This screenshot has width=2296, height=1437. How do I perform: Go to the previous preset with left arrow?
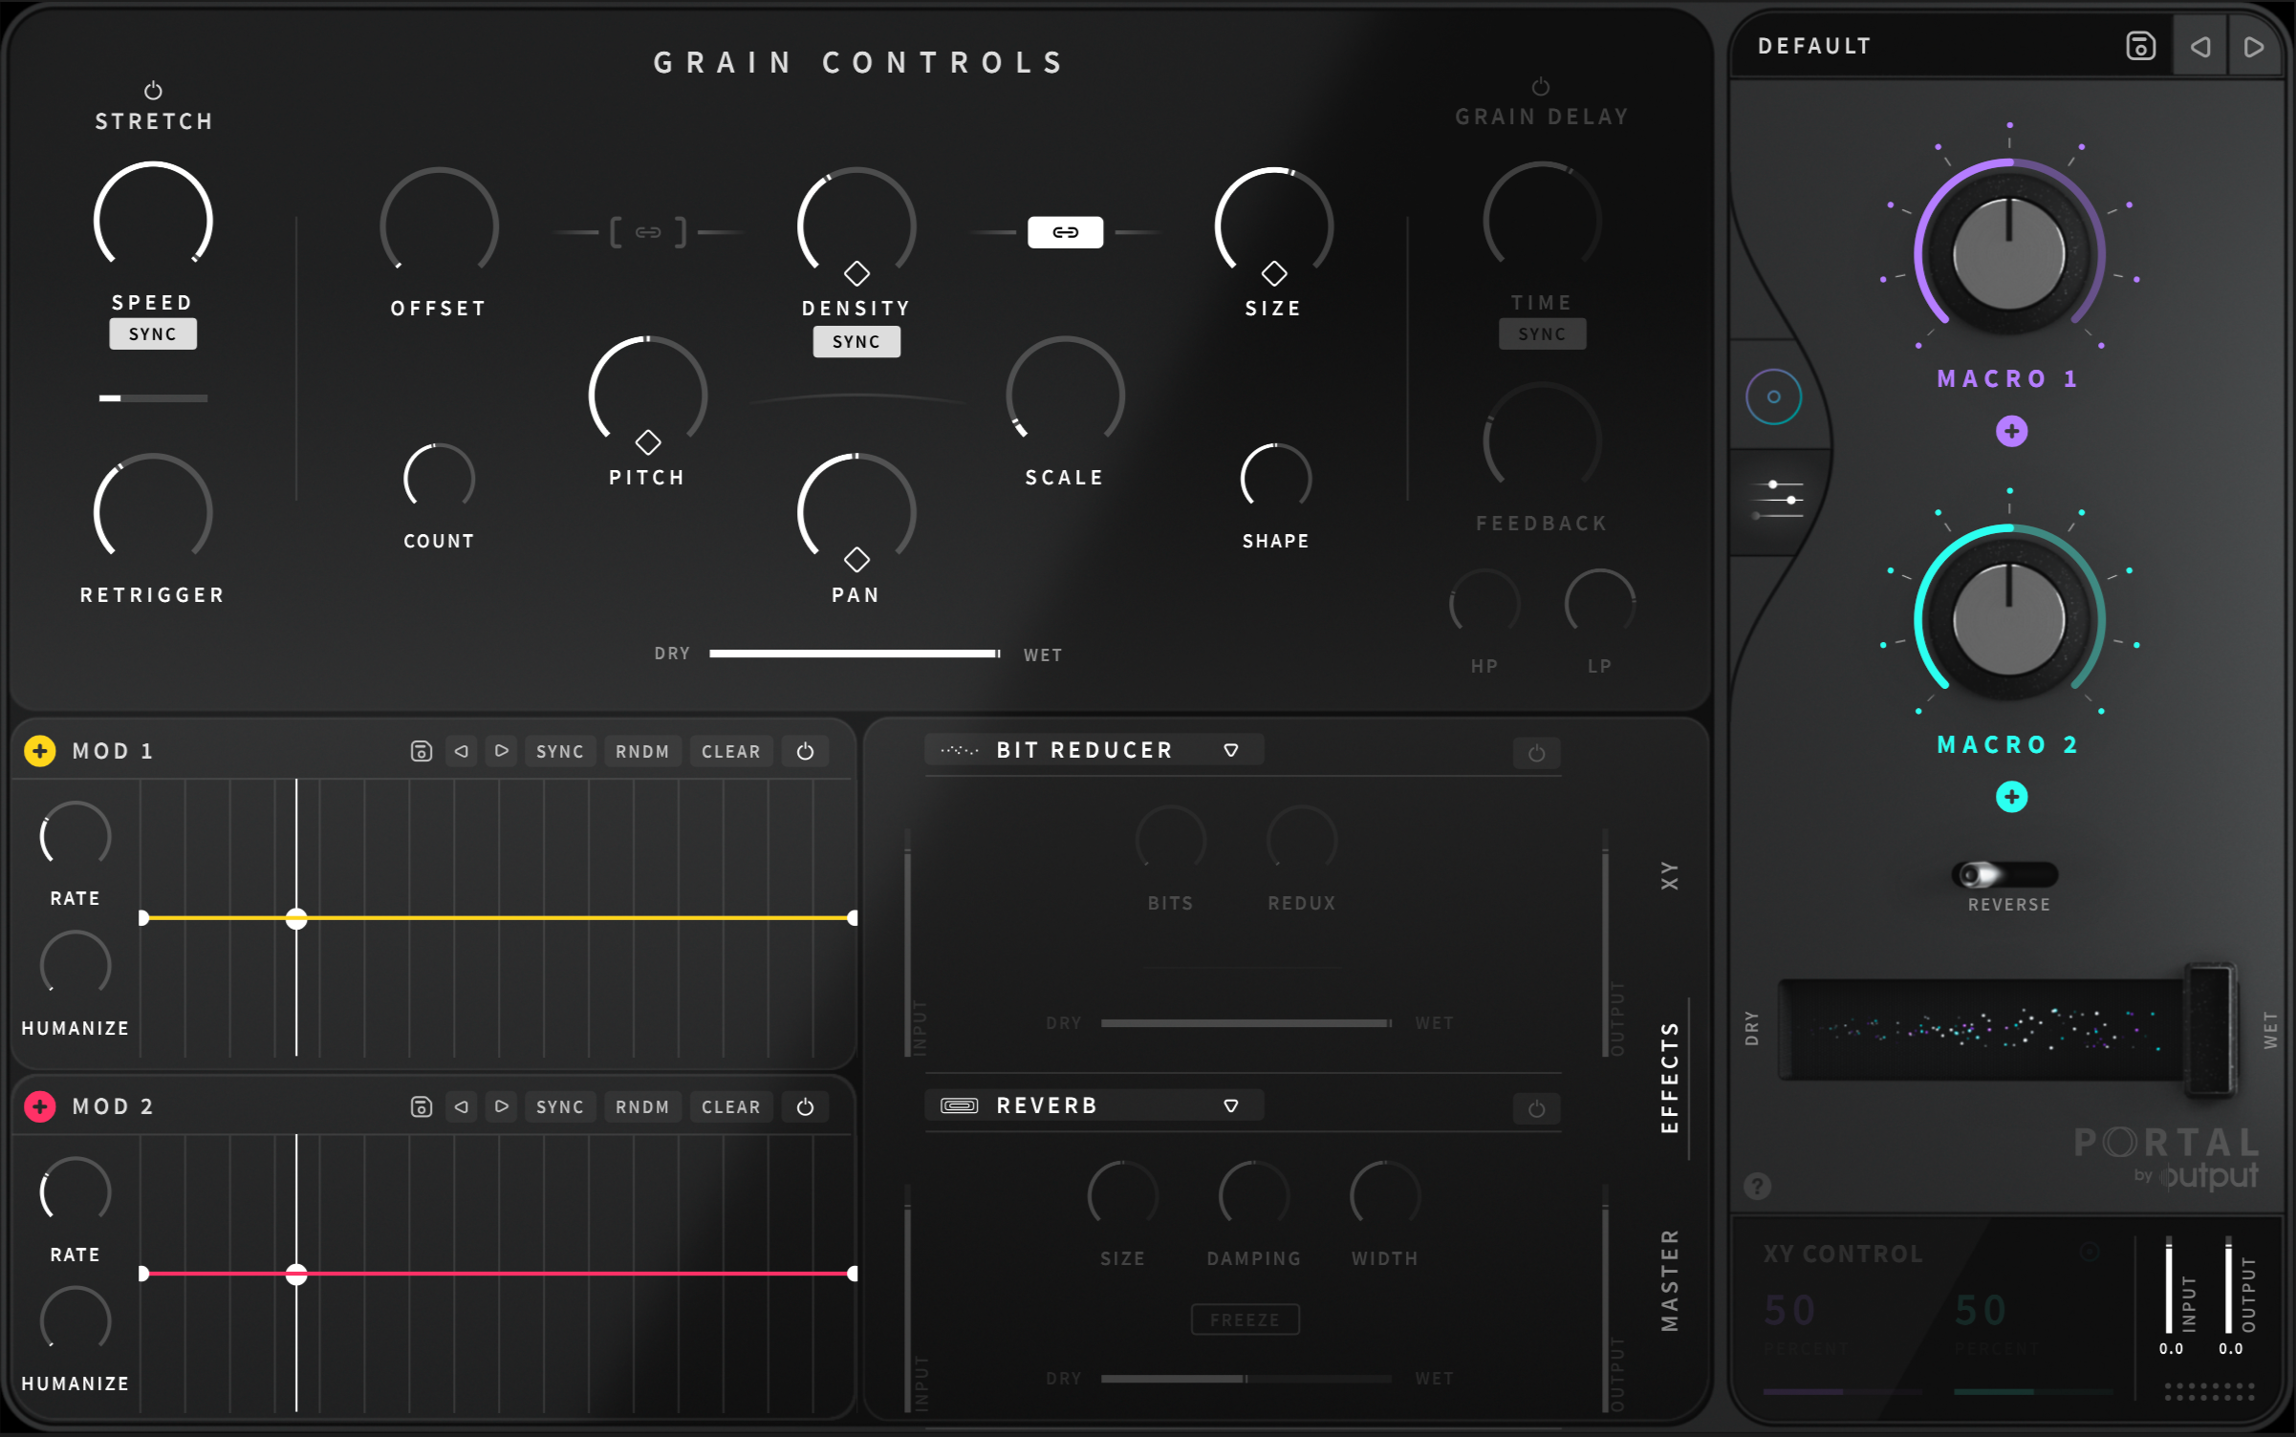point(2199,46)
